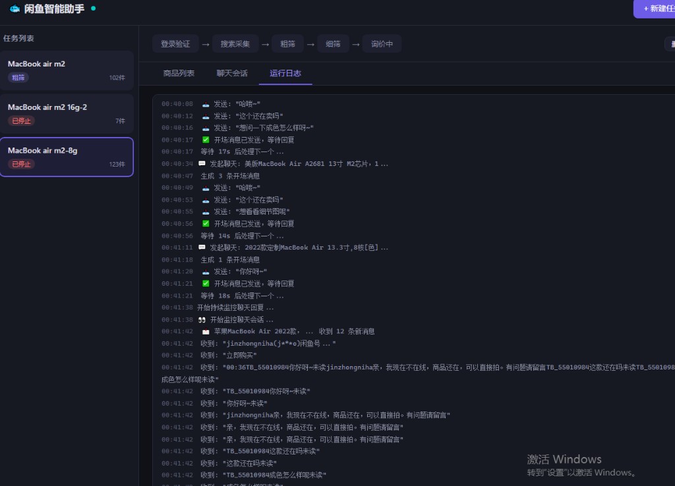Click the 粗筛 status badge in task list
The height and width of the screenshot is (486, 675).
click(x=18, y=78)
